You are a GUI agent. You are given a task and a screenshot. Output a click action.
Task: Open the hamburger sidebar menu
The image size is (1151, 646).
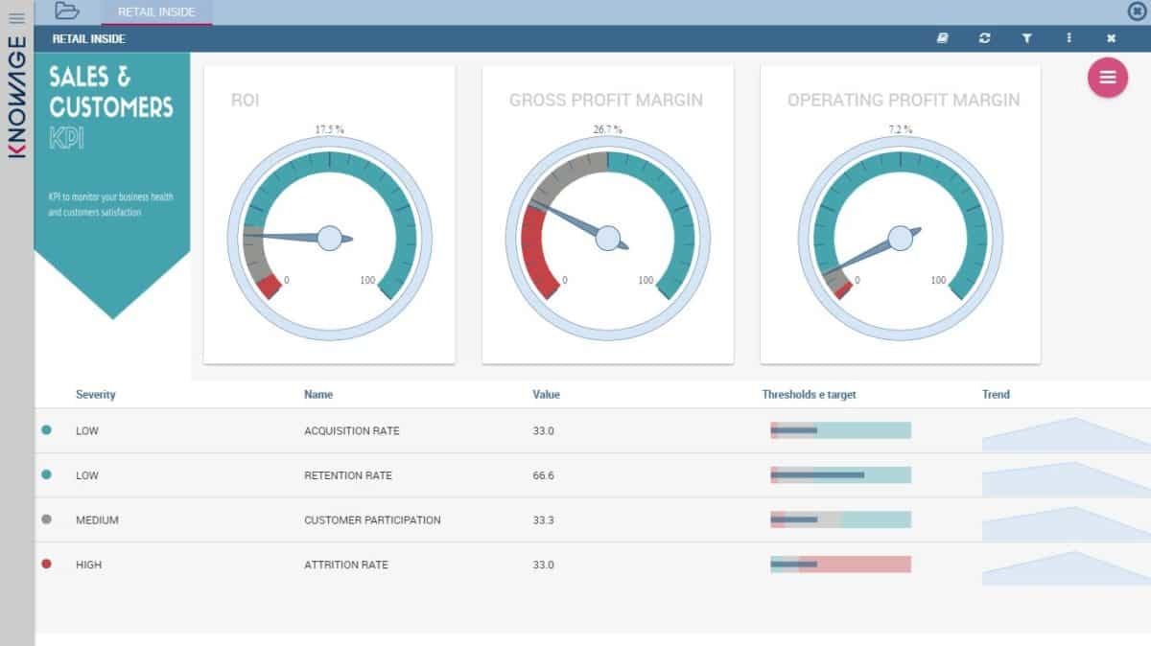[16, 18]
